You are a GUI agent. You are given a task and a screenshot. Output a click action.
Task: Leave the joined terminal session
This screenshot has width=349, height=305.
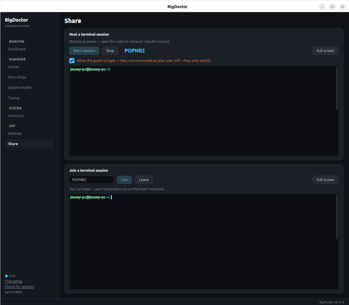click(144, 180)
